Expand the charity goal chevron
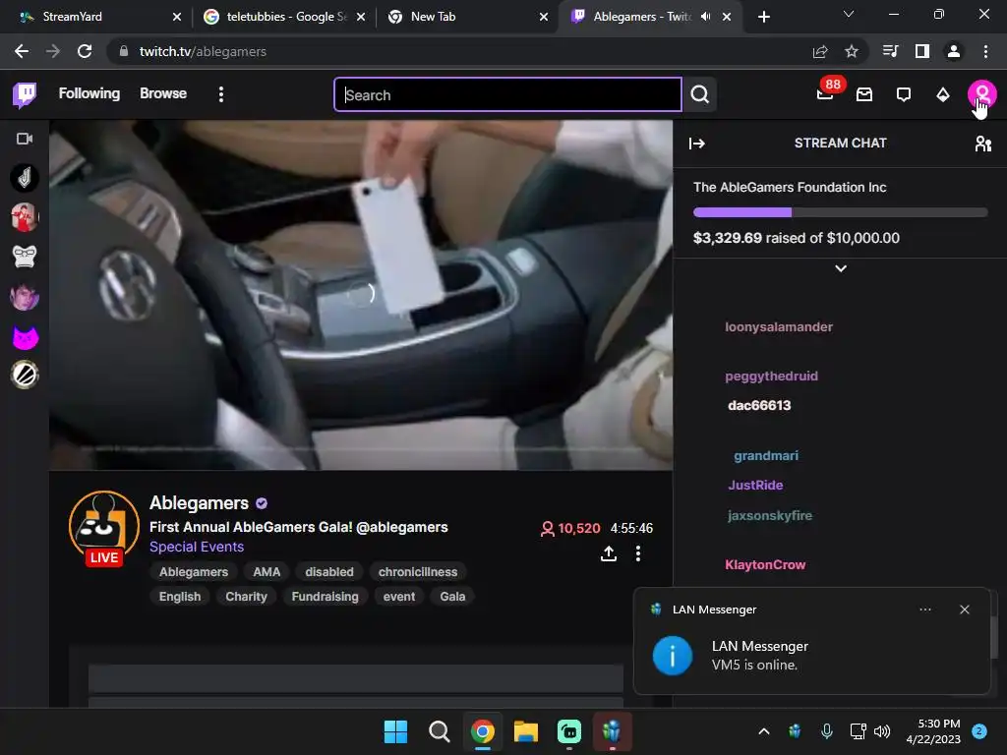 [841, 268]
